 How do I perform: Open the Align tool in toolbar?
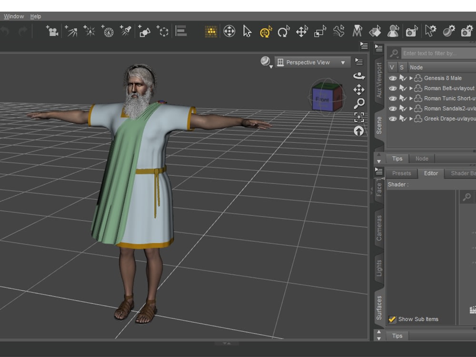click(181, 31)
